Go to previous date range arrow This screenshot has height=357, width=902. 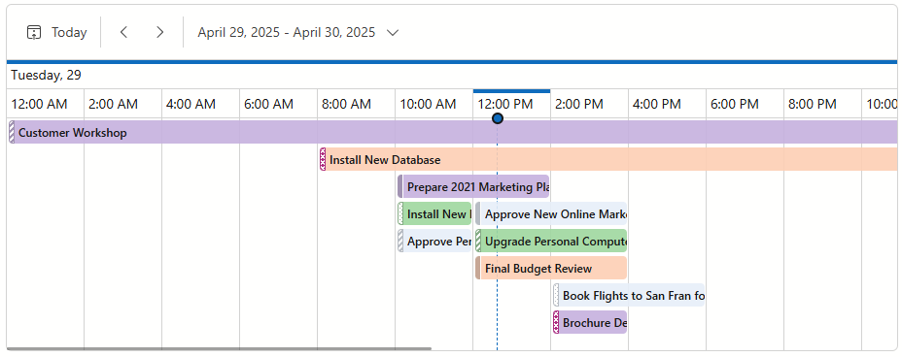pyautogui.click(x=123, y=32)
